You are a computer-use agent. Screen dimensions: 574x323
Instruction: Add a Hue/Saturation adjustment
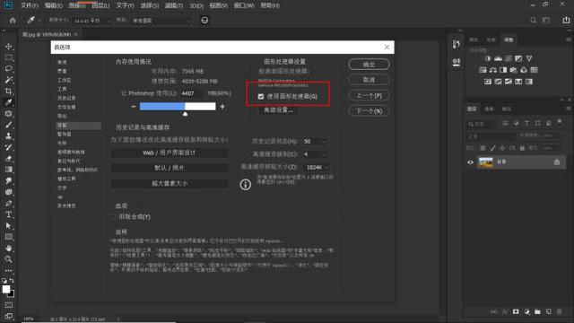pyautogui.click(x=483, y=70)
